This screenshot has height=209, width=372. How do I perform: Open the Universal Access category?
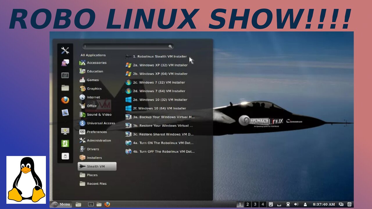click(x=97, y=123)
